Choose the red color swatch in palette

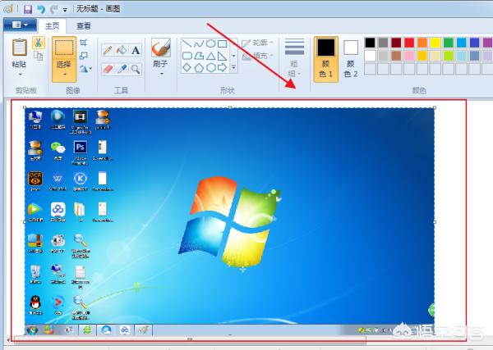point(408,43)
